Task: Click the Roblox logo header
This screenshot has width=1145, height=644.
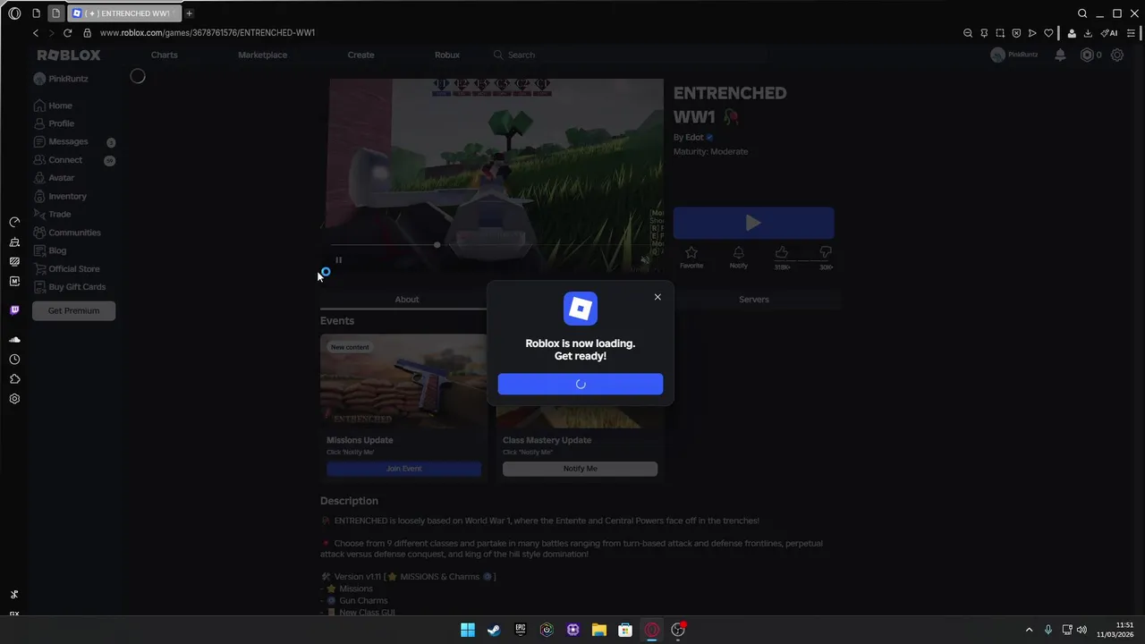Action: (x=69, y=55)
